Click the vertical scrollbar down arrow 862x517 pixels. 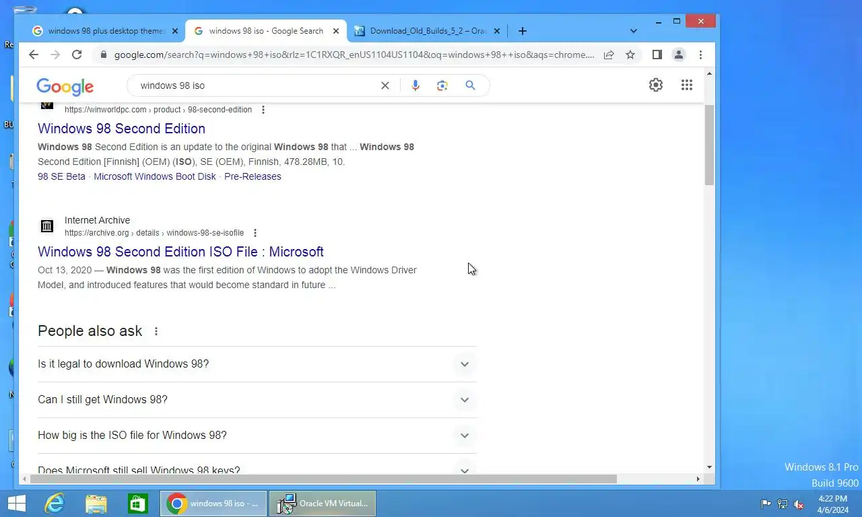click(709, 467)
